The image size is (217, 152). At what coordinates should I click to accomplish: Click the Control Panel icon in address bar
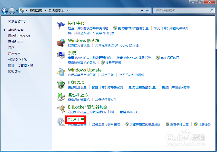[x=22, y=11]
